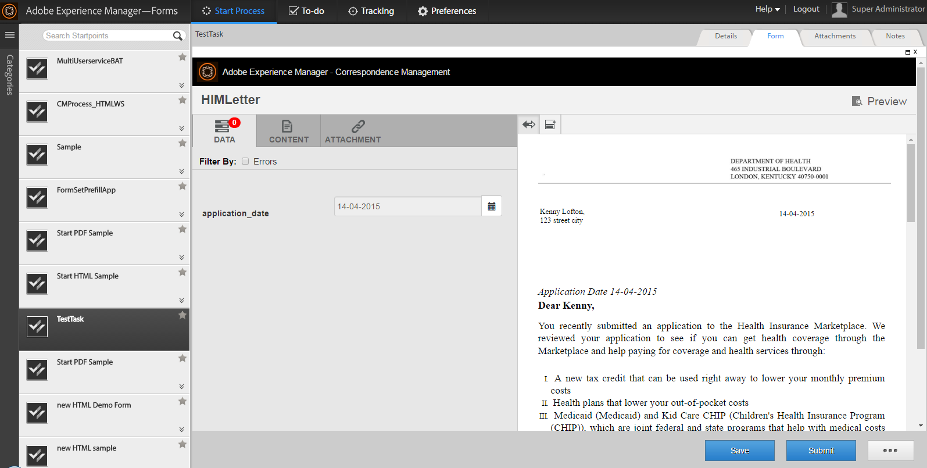Expand the Sample item chevron

(x=181, y=172)
